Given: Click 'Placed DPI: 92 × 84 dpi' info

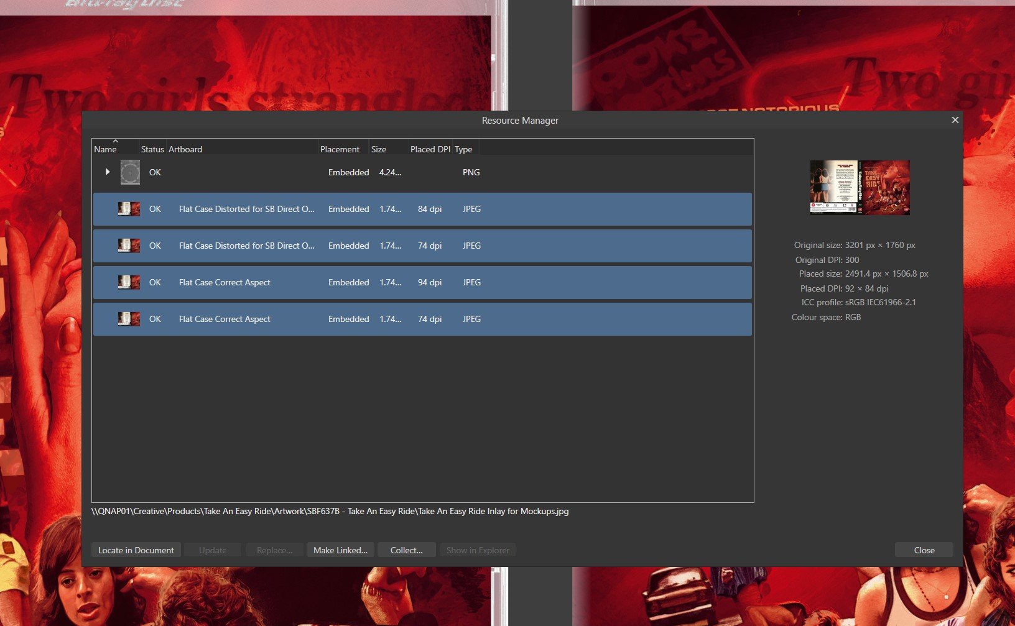Looking at the screenshot, I should 844,288.
